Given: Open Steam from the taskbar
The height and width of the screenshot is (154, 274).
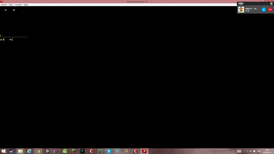Looking at the screenshot, I should 11,151.
